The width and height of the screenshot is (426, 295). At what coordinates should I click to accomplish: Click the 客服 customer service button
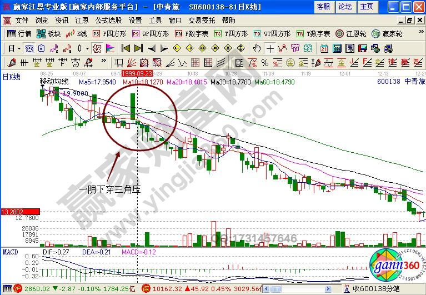pyautogui.click(x=324, y=7)
